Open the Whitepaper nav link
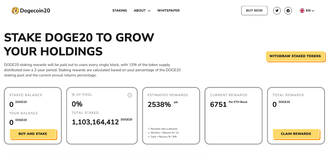Viewport: 330px width, 155px height. pos(168,10)
